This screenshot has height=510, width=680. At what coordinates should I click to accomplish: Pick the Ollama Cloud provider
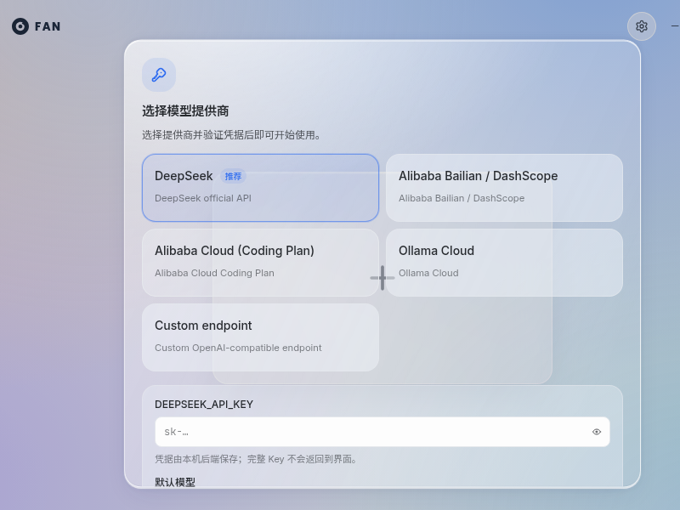pyautogui.click(x=504, y=263)
